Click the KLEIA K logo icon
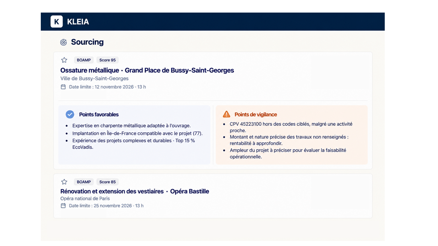Viewport: 438px width, 246px height. pyautogui.click(x=57, y=22)
